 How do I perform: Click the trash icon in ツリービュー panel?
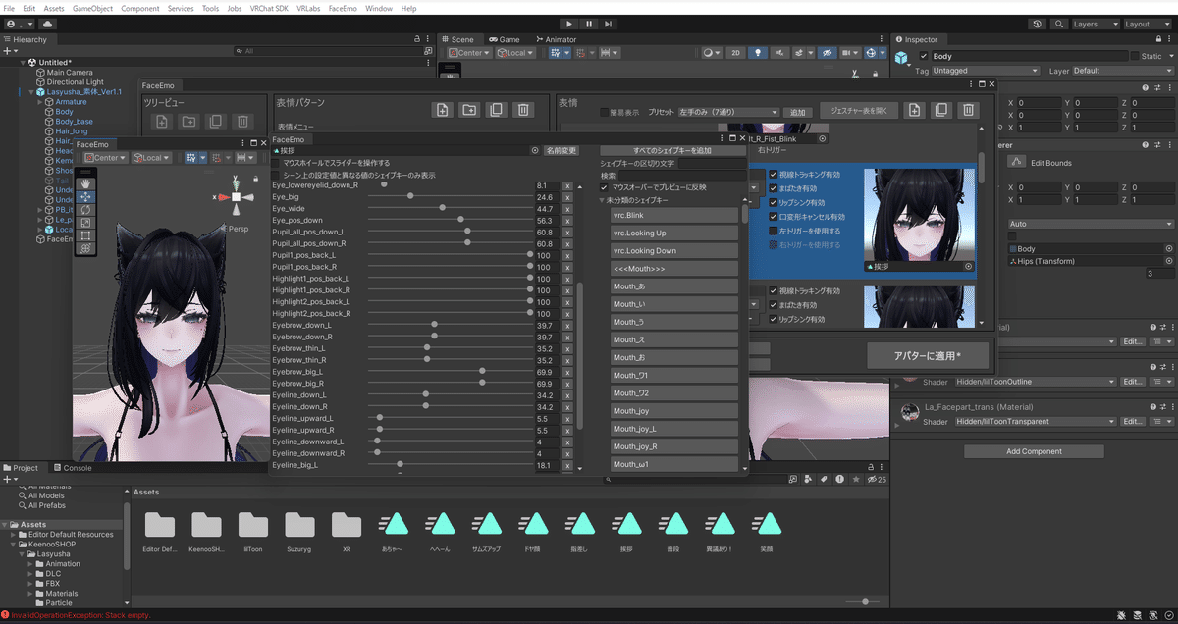click(x=241, y=121)
